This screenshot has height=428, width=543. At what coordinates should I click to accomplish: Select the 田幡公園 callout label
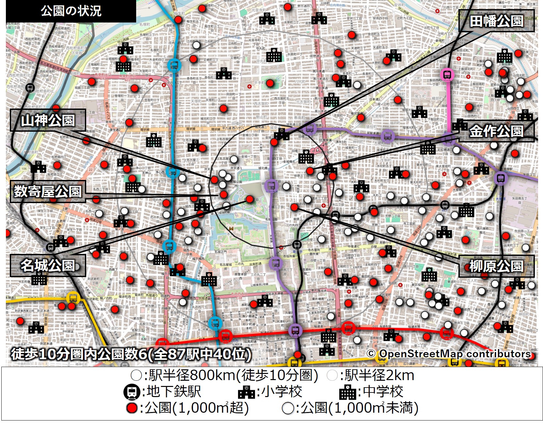point(496,21)
